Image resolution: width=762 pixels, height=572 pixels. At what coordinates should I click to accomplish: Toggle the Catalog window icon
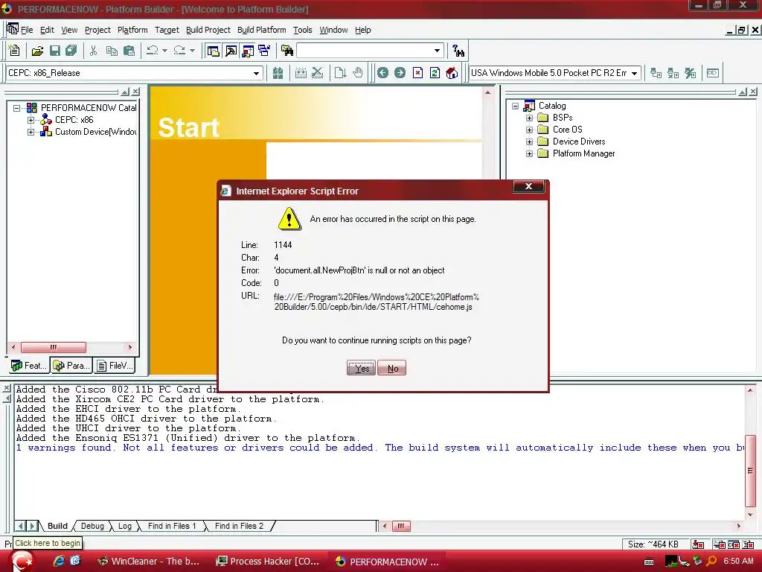click(x=247, y=51)
